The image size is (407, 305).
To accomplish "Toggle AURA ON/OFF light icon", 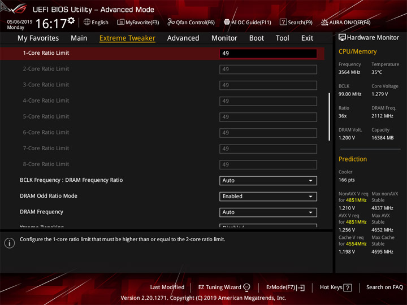I will (324, 22).
